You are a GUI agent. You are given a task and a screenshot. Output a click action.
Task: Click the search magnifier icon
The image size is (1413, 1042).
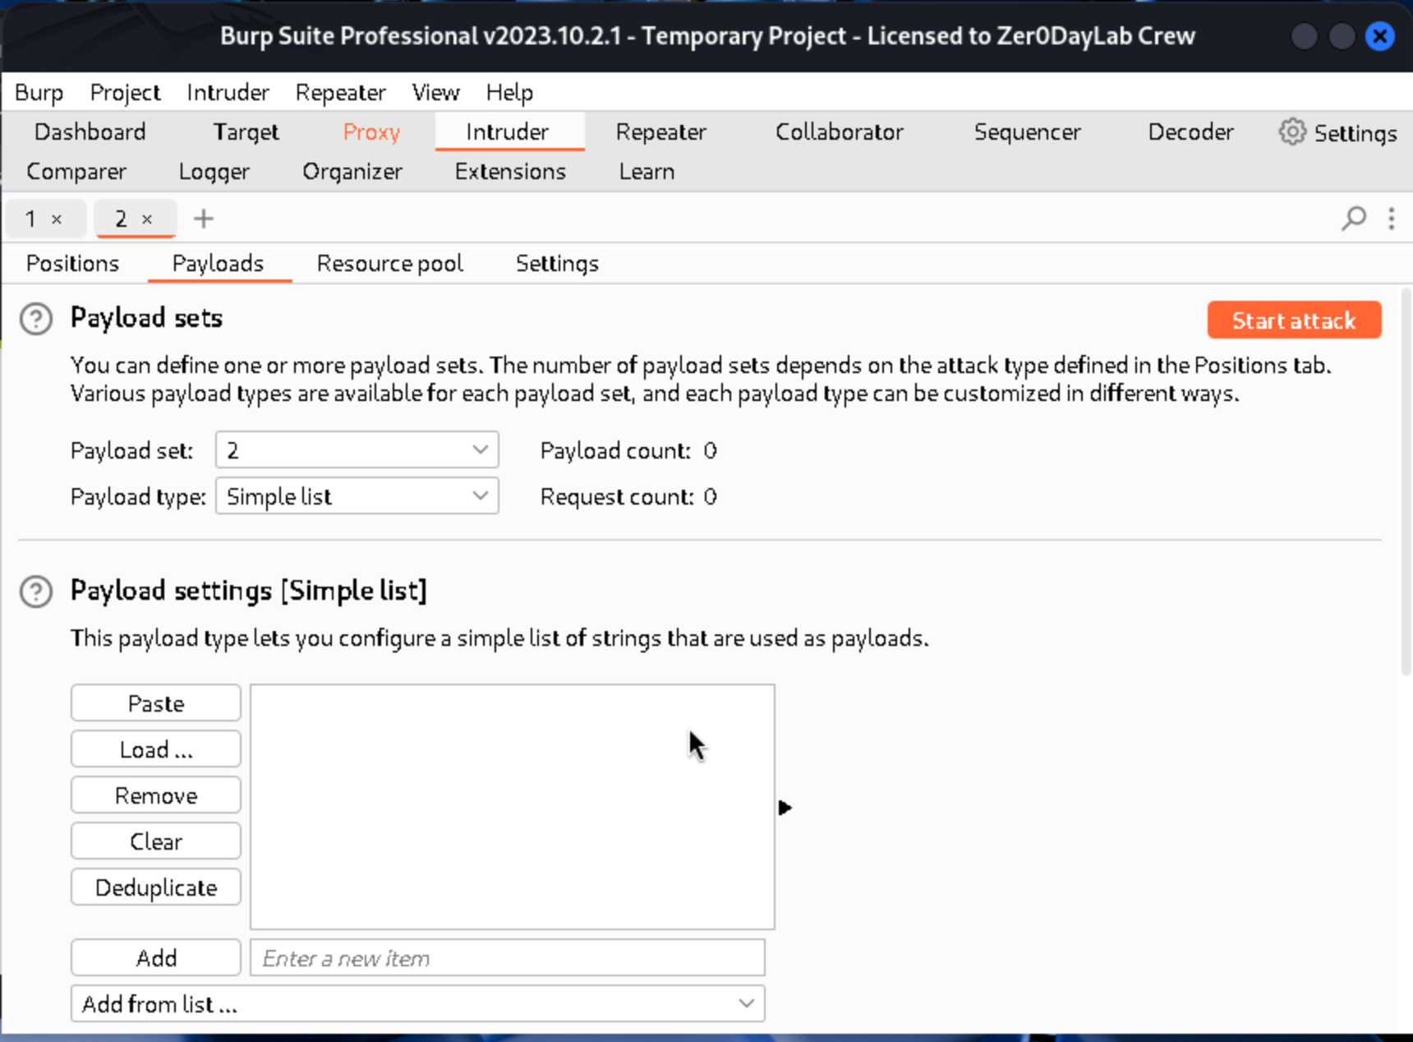1354,219
